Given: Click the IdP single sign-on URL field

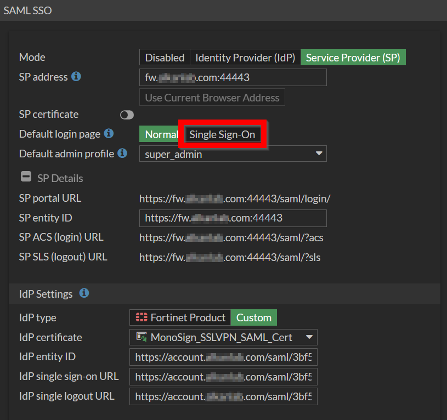Looking at the screenshot, I should click(x=223, y=377).
